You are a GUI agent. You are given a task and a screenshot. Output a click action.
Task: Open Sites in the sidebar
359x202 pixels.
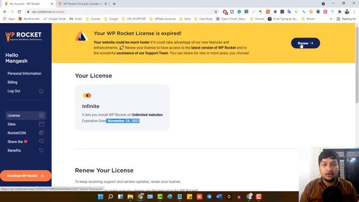pyautogui.click(x=11, y=124)
